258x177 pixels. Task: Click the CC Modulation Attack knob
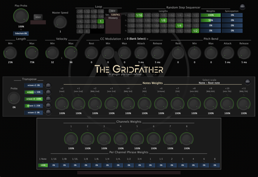pos(141,53)
